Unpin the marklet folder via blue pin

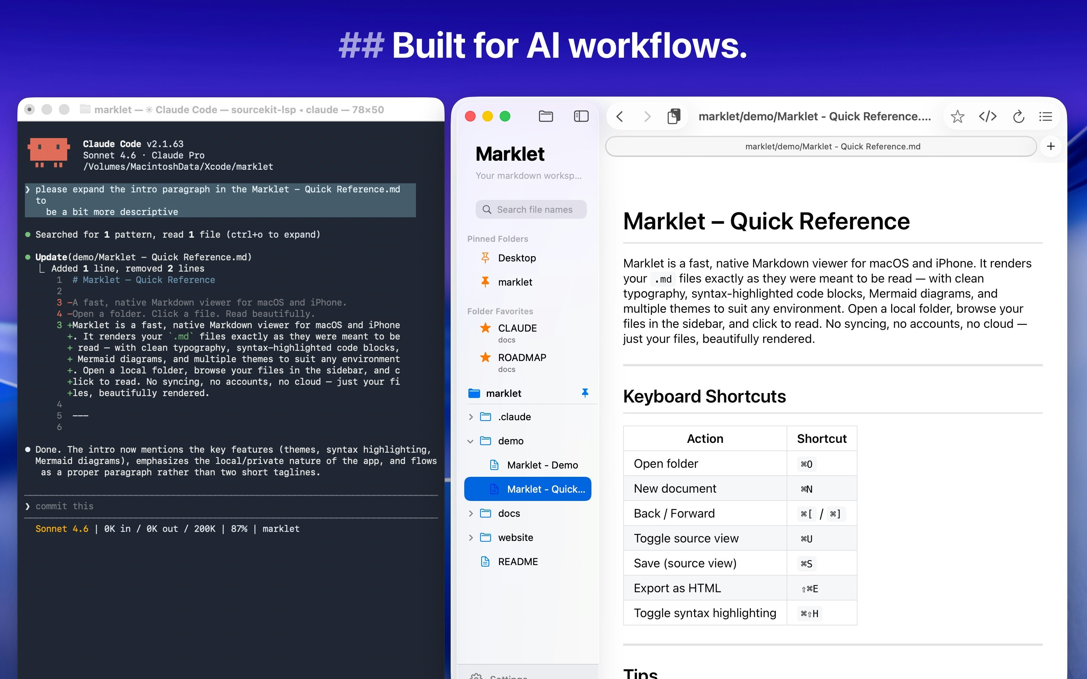(x=585, y=393)
